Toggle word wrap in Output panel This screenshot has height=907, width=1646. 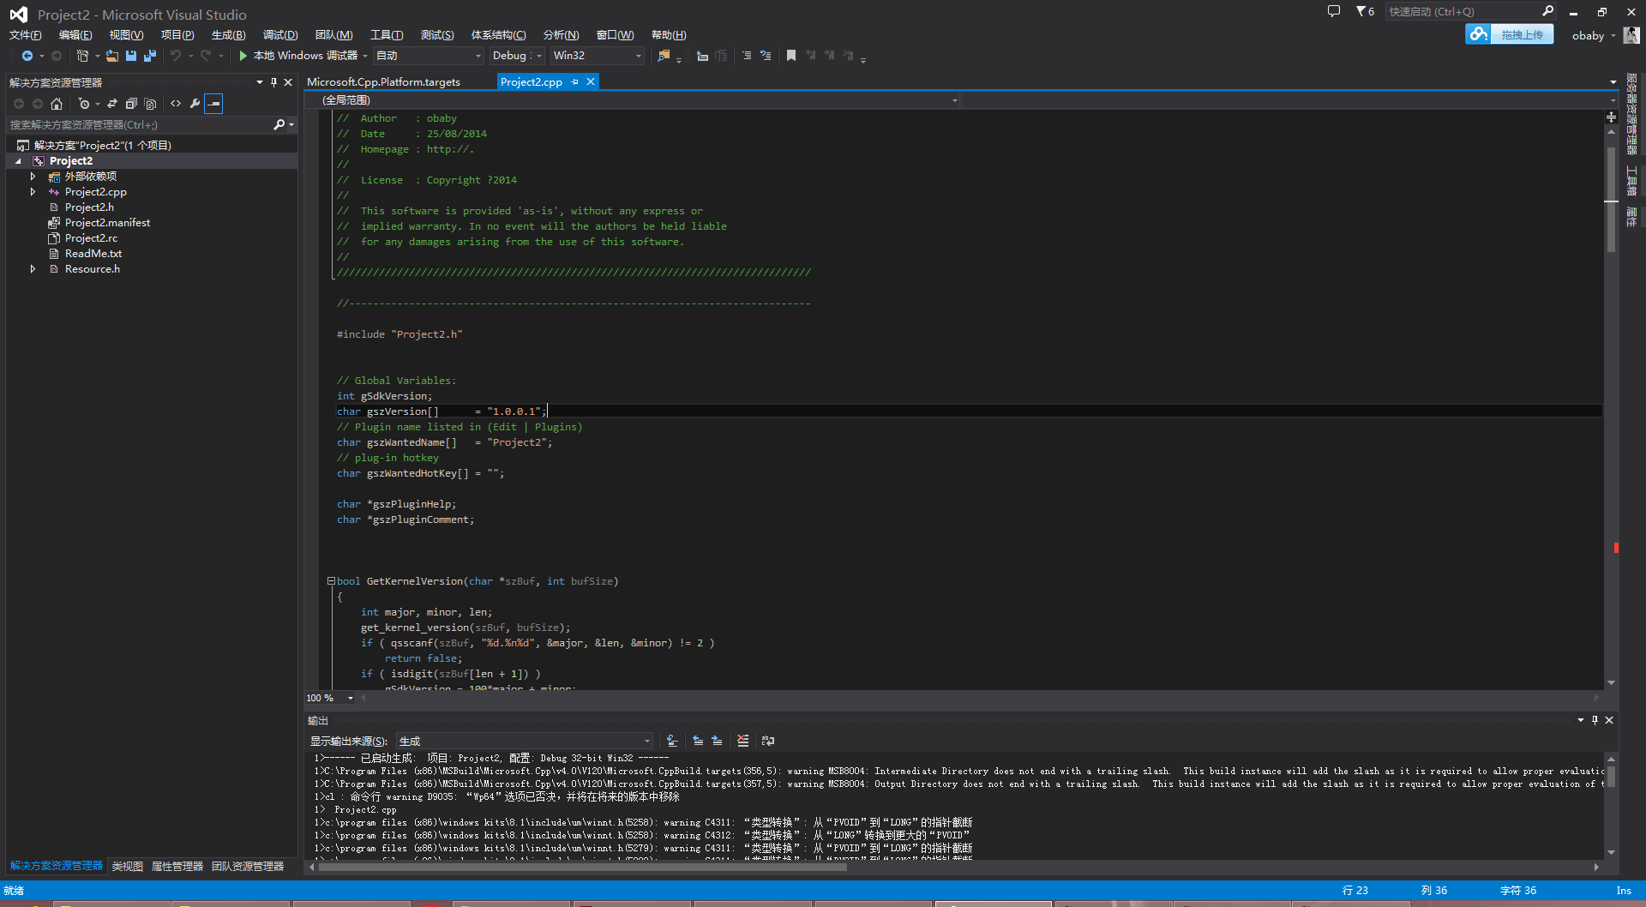coord(767,741)
